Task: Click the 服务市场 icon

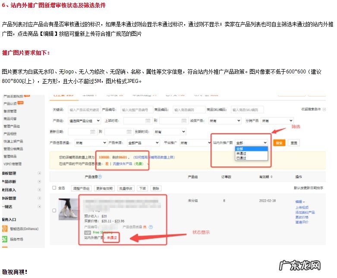Action: click(x=5, y=239)
